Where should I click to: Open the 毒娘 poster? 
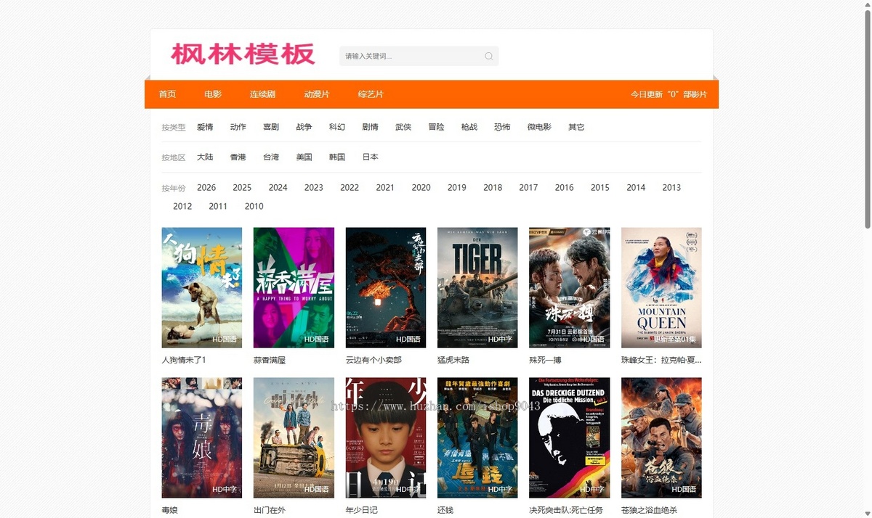(202, 437)
